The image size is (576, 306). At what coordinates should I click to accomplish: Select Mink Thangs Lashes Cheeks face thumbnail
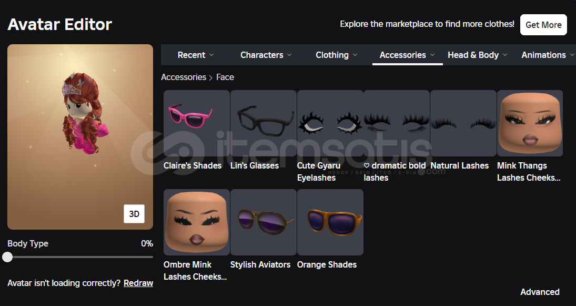tap(530, 123)
